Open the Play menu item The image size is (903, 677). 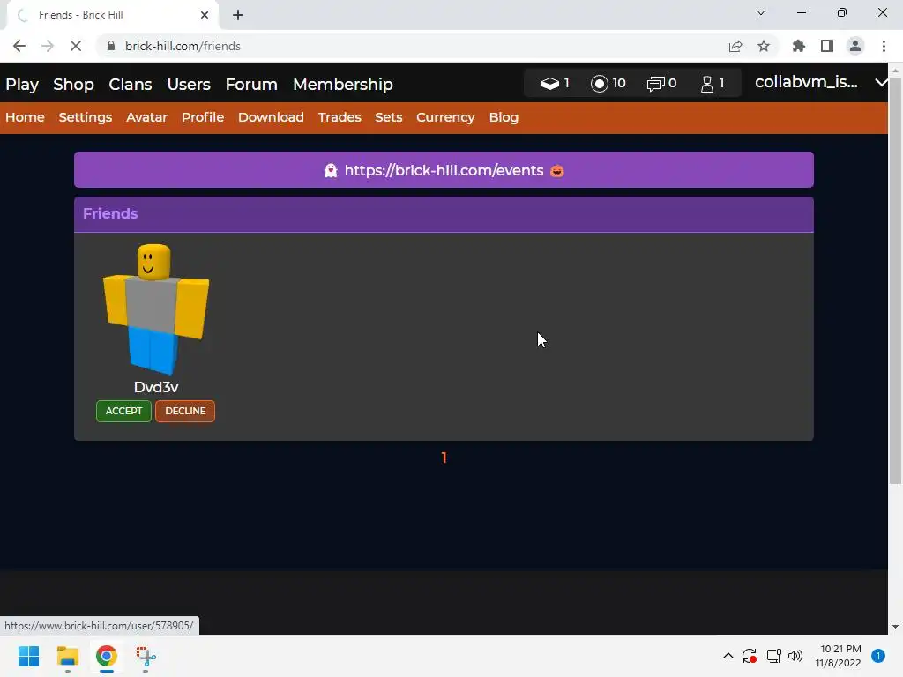point(22,84)
